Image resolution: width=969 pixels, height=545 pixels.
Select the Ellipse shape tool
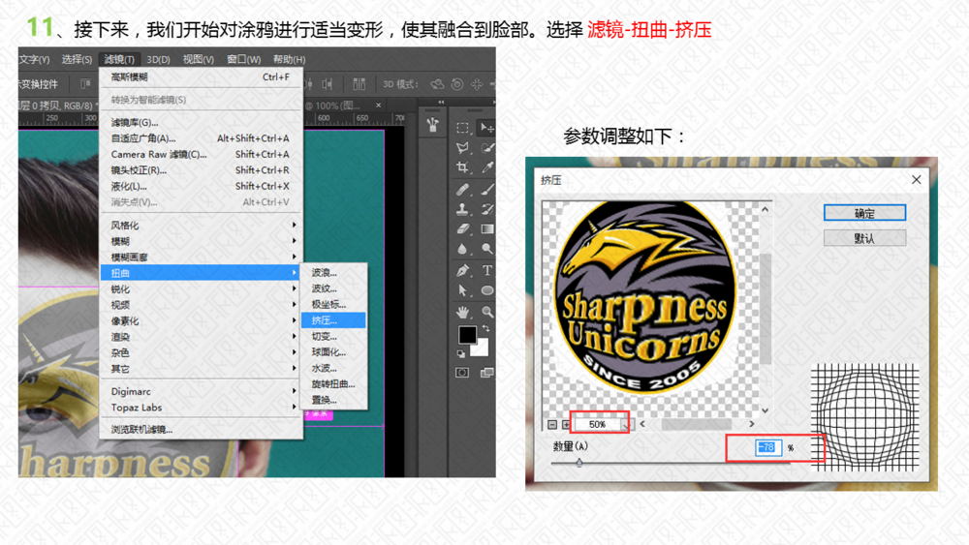pos(487,290)
